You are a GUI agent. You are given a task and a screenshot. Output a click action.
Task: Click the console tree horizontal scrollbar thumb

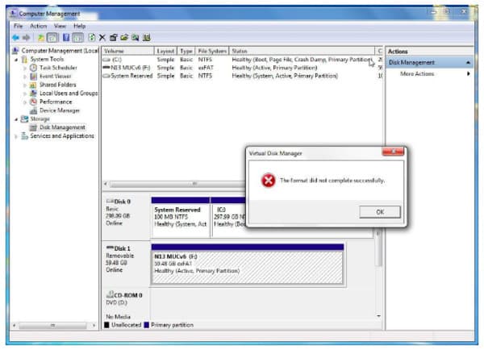coord(52,325)
